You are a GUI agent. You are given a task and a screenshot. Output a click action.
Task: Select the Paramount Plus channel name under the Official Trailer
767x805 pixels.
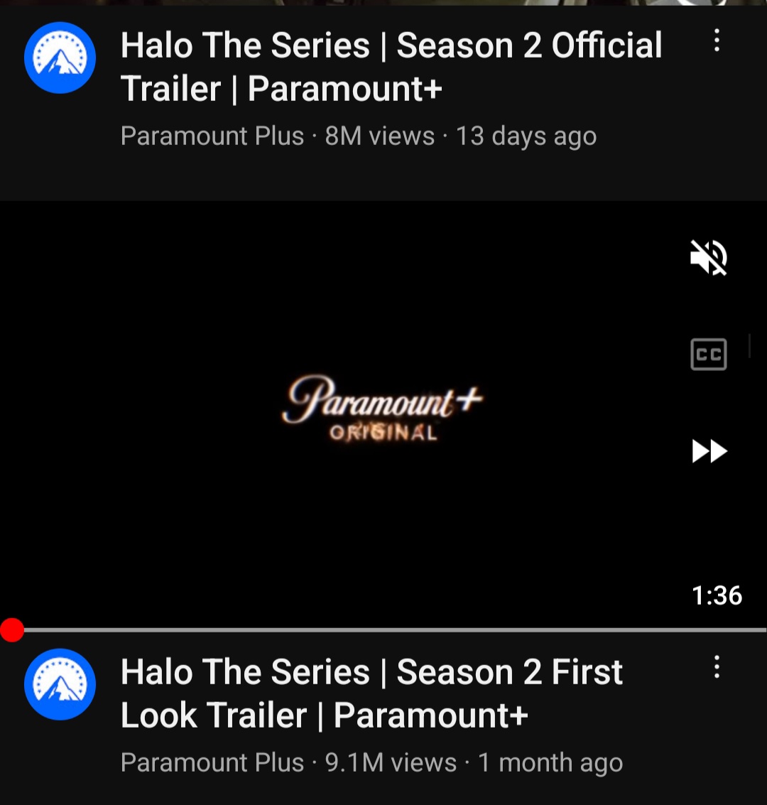[212, 136]
